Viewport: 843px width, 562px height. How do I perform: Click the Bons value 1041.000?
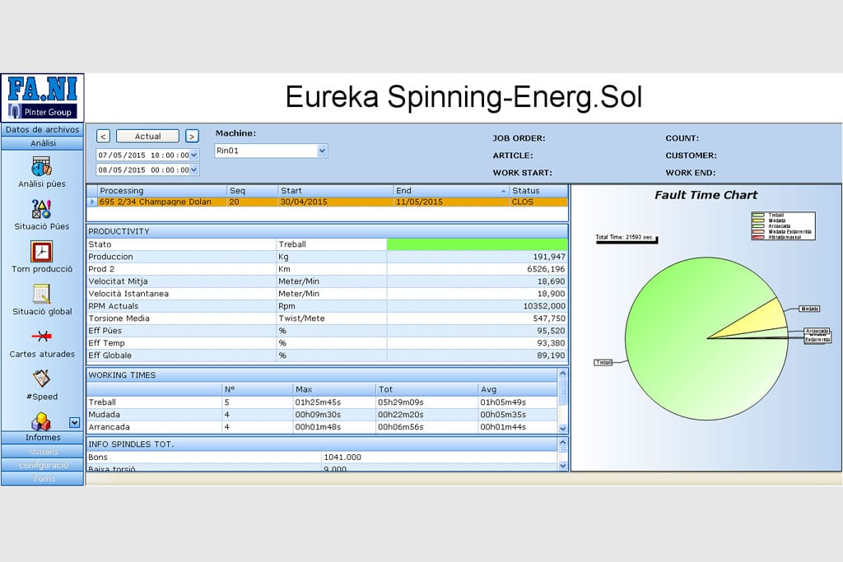(342, 457)
